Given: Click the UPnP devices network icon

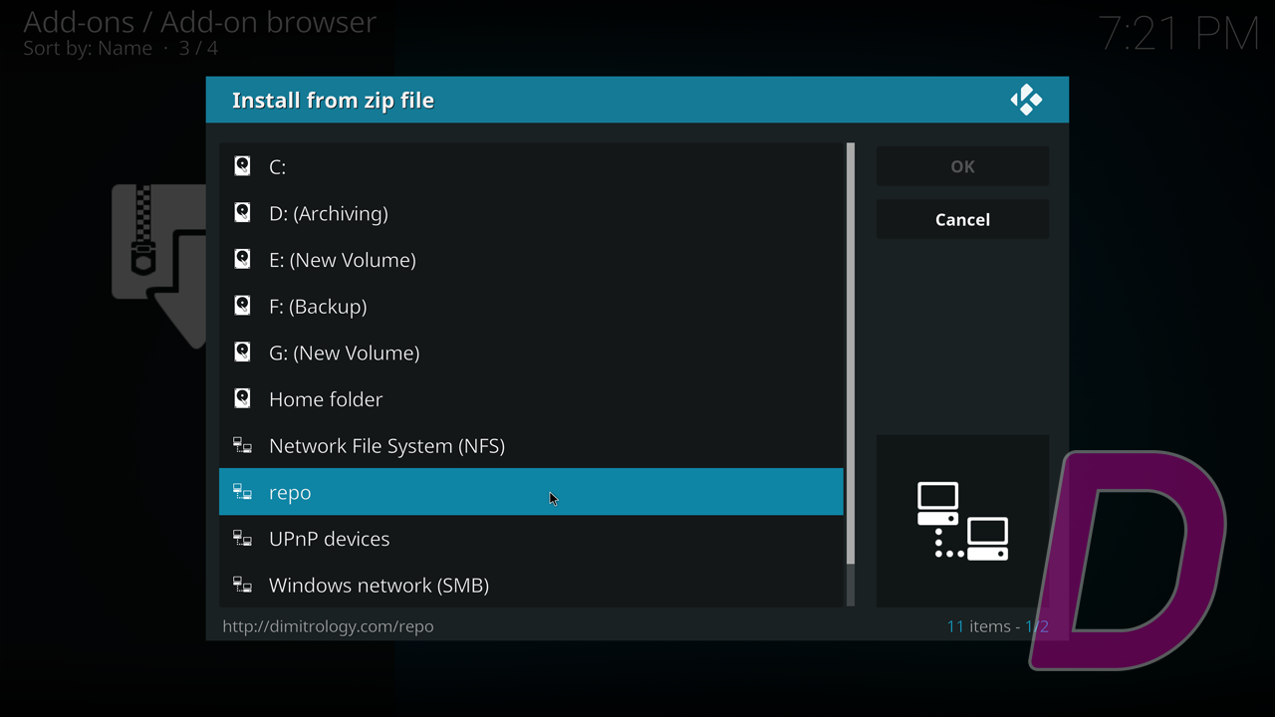Looking at the screenshot, I should point(242,539).
